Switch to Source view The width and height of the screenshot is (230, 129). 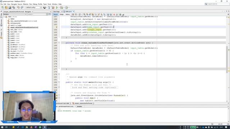point(55,14)
